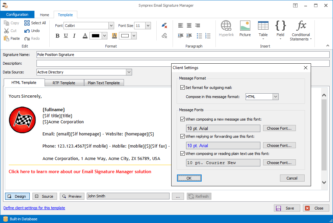Apply Italic formatting
The width and height of the screenshot is (333, 223).
[74, 36]
